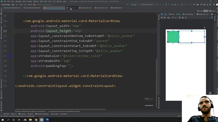
Task: Click the default margins 0dp control
Action: click(168, 18)
